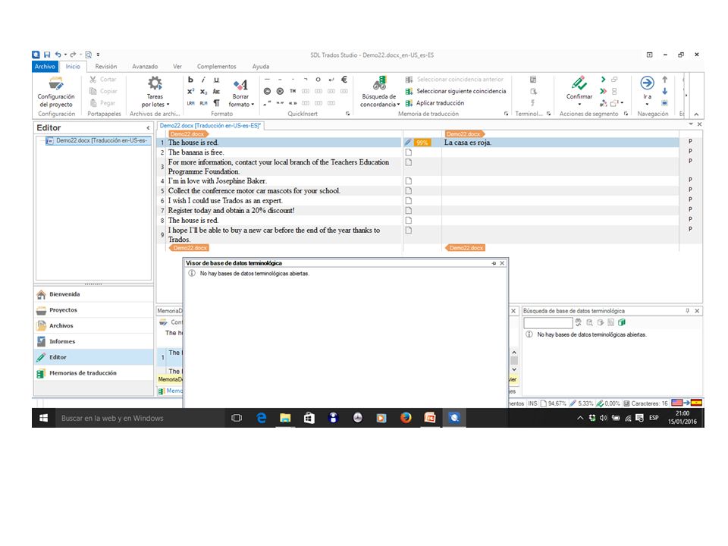Viewport: 728px width, 546px height.
Task: Click status icon of segment 'I wish I could use Trados'
Action: click(409, 200)
